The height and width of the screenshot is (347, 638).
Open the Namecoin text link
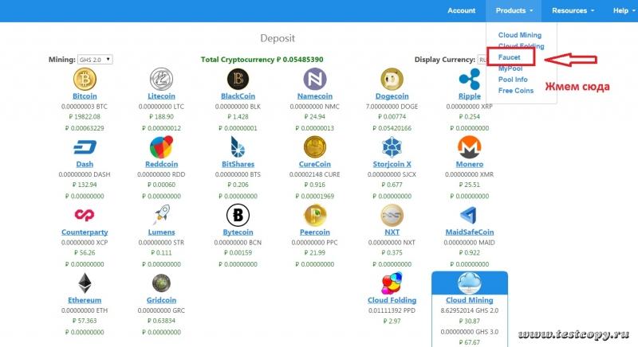click(x=314, y=96)
